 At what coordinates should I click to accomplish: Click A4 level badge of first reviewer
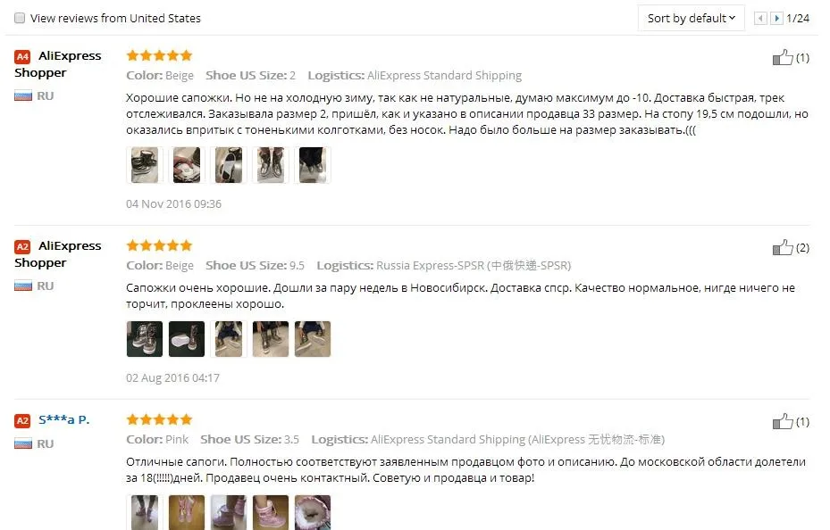22,56
